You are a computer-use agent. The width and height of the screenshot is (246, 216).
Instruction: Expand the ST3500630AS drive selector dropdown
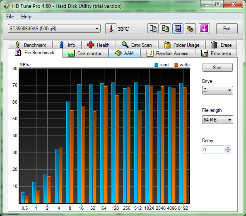(x=54, y=29)
